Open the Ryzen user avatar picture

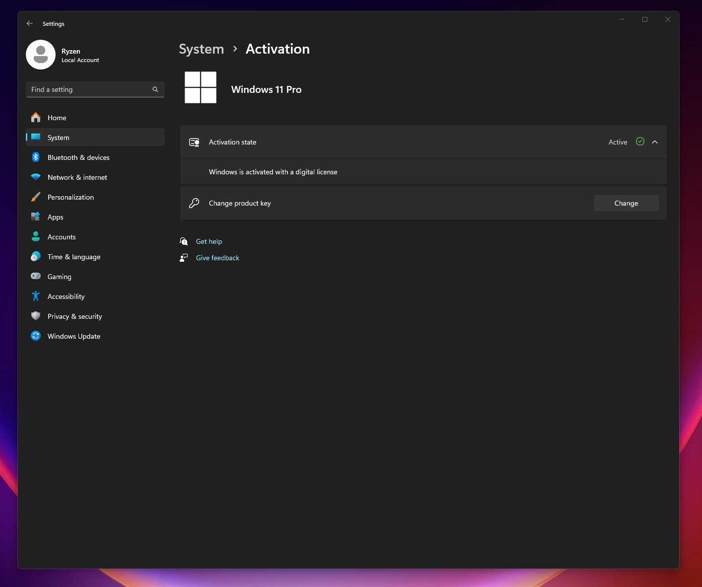click(41, 55)
